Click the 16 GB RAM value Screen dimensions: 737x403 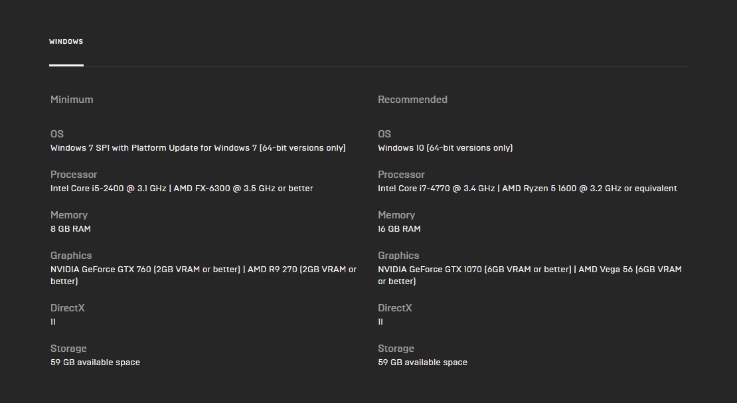[399, 229]
